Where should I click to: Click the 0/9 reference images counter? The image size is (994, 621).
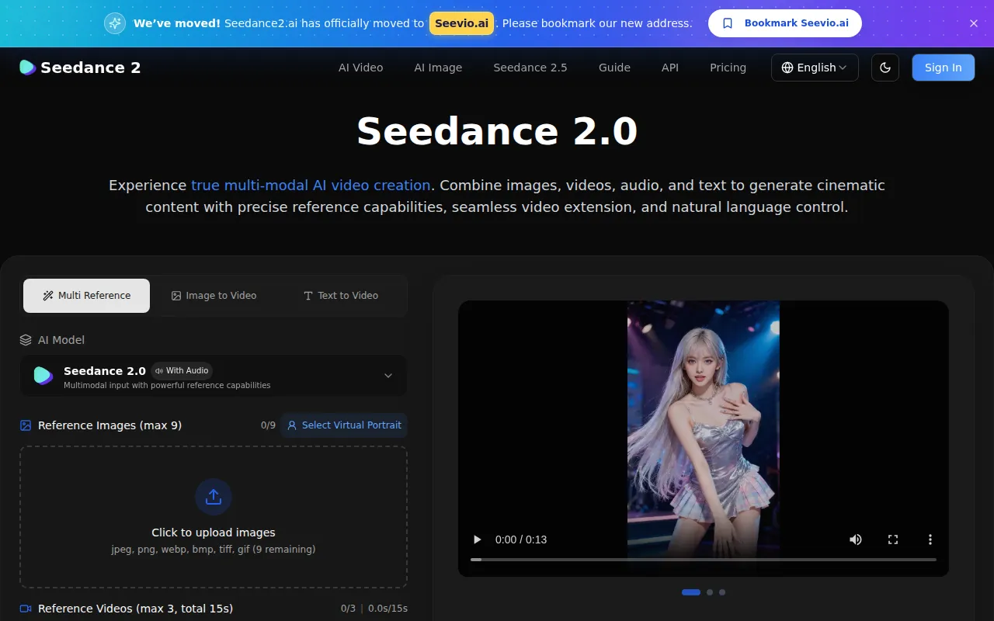(x=268, y=425)
